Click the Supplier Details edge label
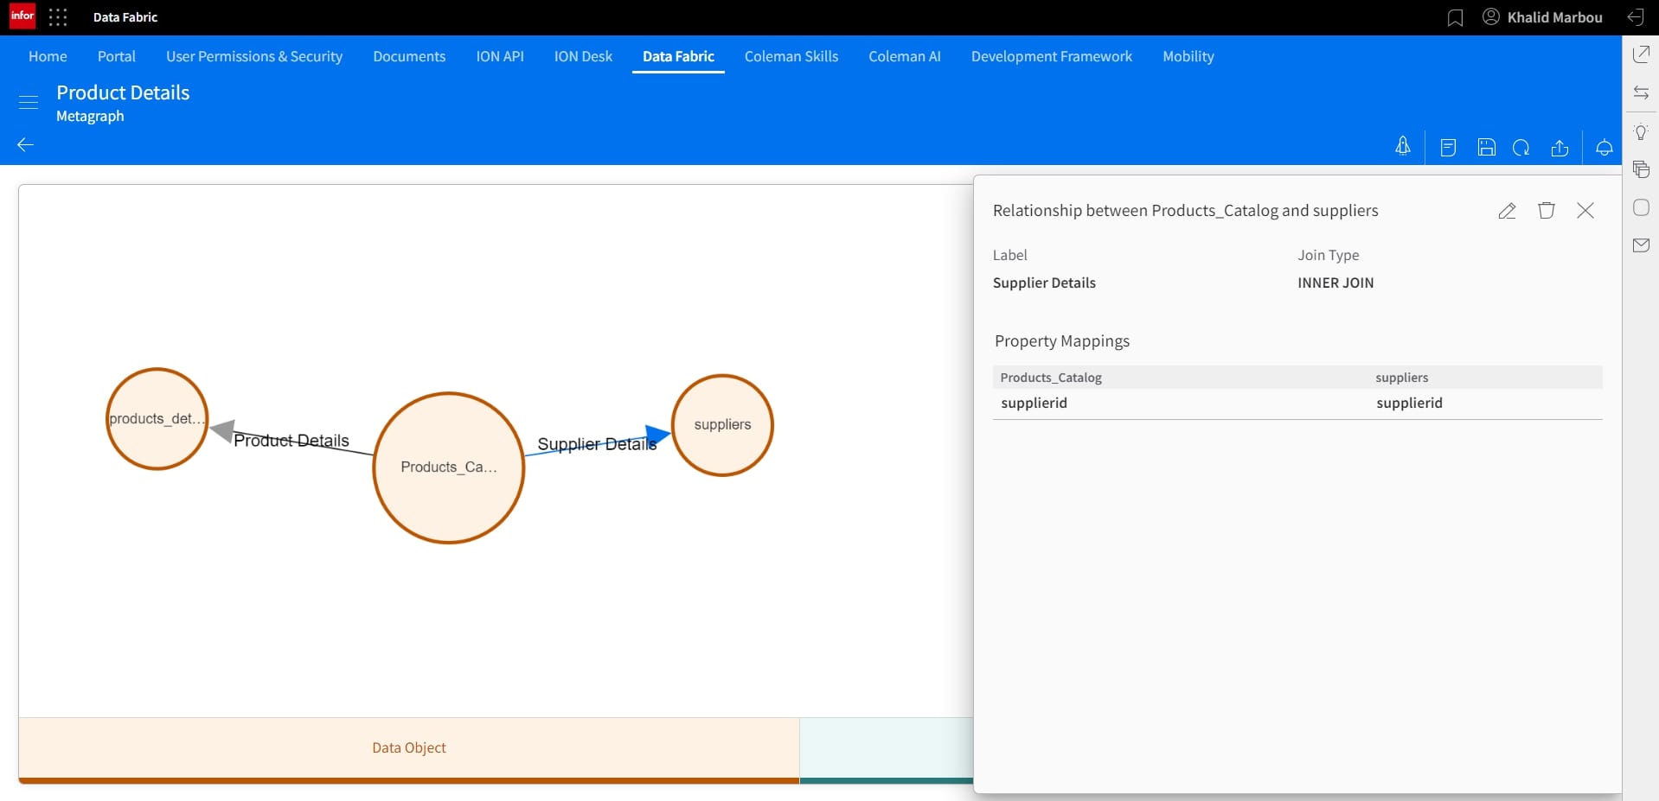 (597, 444)
